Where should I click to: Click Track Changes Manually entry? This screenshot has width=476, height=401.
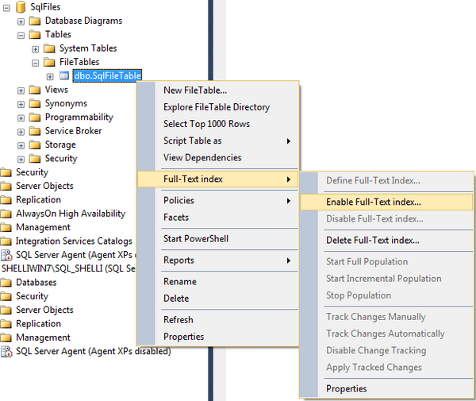coord(386,317)
